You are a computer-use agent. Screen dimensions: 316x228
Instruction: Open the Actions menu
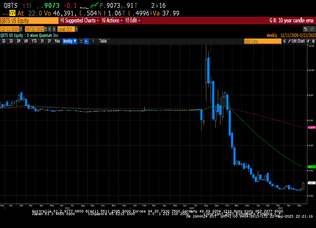(x=112, y=21)
